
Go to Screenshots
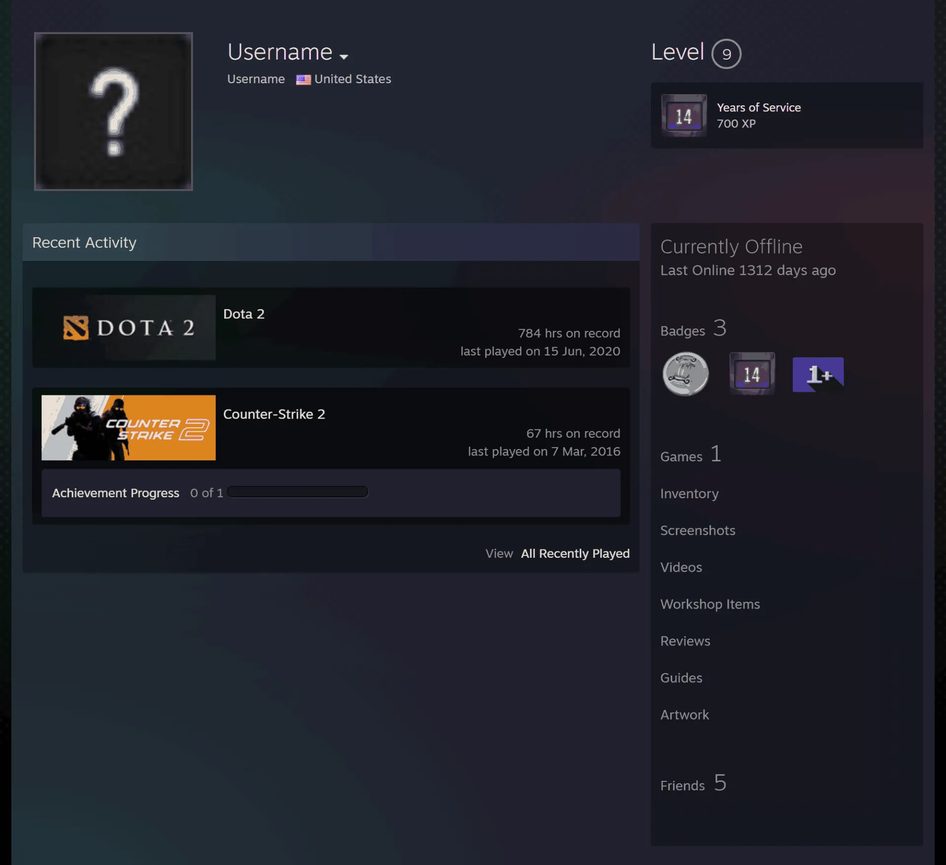[x=697, y=530]
